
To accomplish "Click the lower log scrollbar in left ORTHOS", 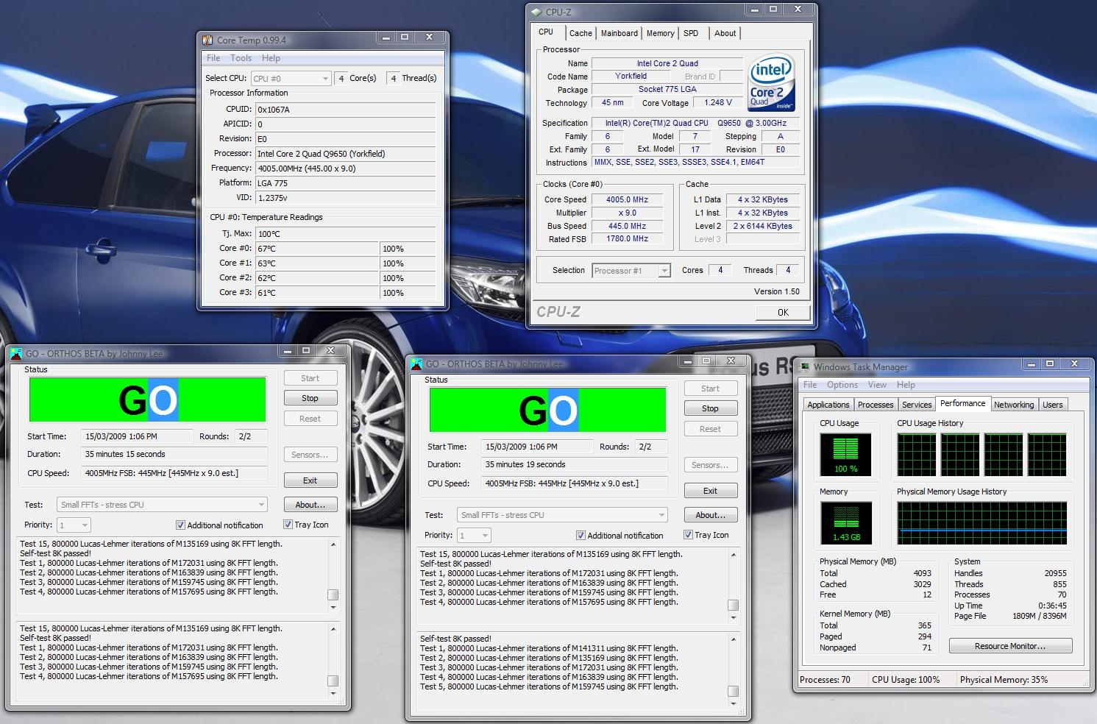I will pos(333,661).
